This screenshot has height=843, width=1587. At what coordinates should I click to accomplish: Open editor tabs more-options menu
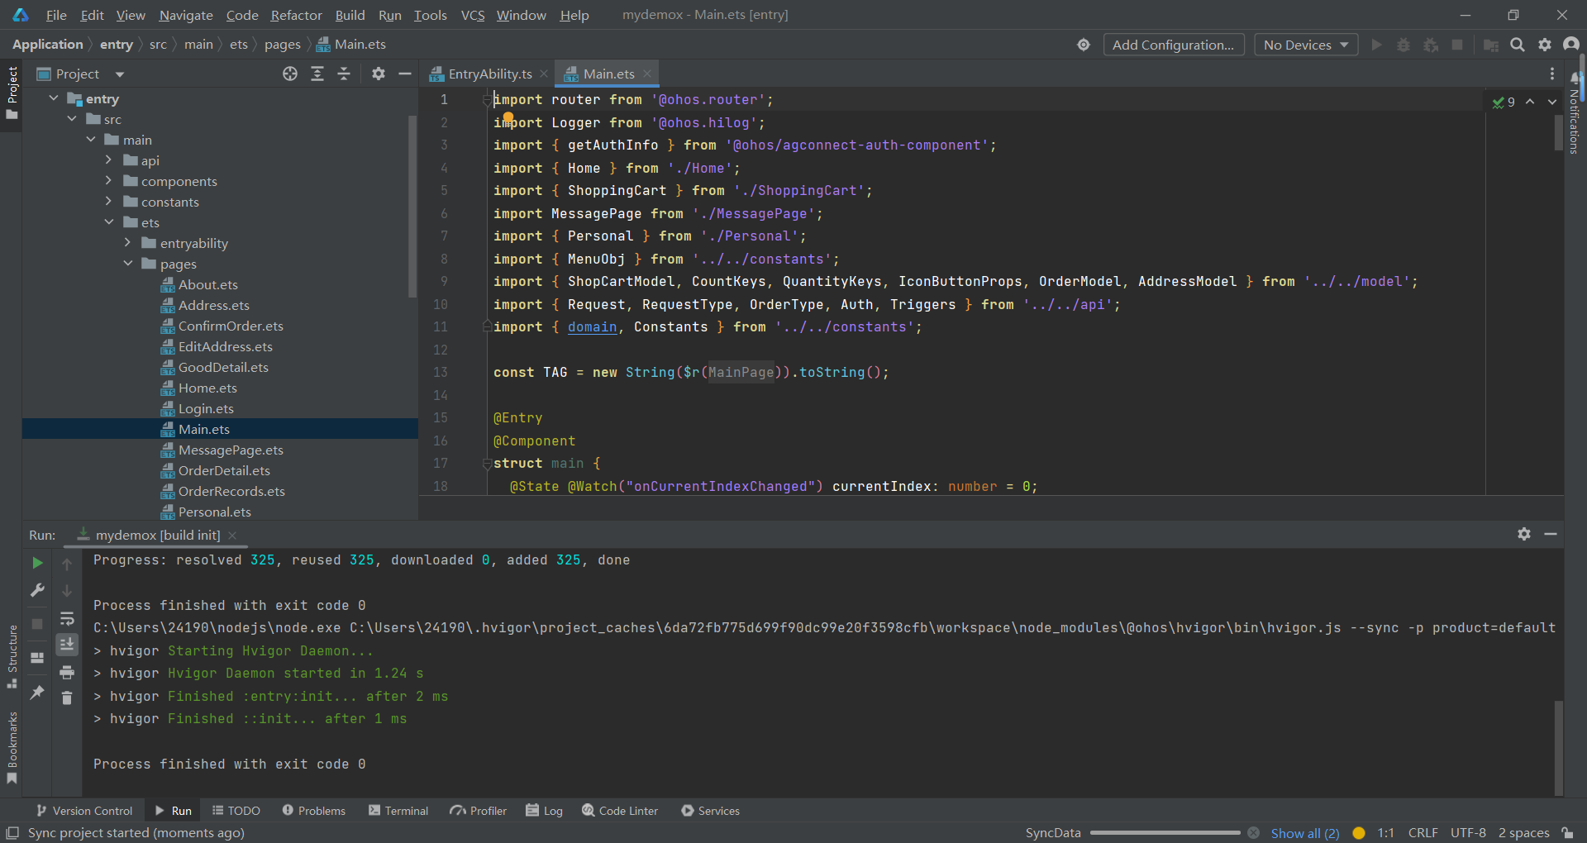pos(1552,74)
